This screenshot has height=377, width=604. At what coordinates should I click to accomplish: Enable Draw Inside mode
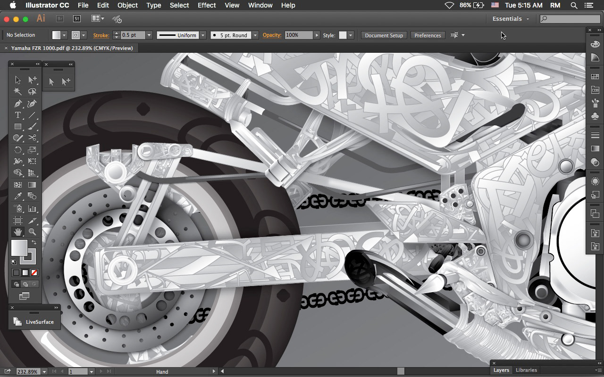click(x=34, y=284)
